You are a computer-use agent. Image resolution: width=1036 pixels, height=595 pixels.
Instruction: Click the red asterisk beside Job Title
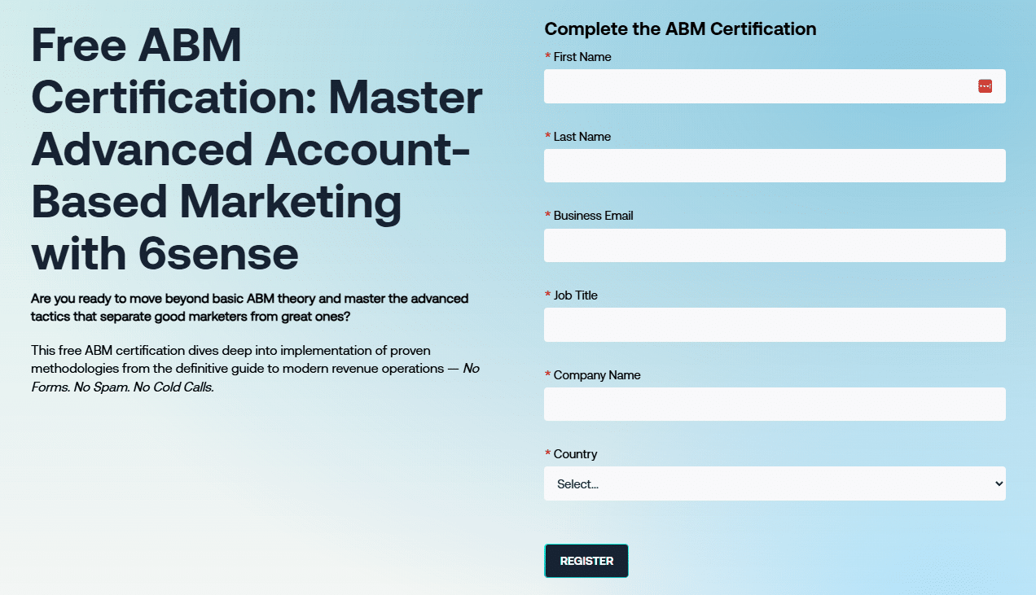pos(548,295)
